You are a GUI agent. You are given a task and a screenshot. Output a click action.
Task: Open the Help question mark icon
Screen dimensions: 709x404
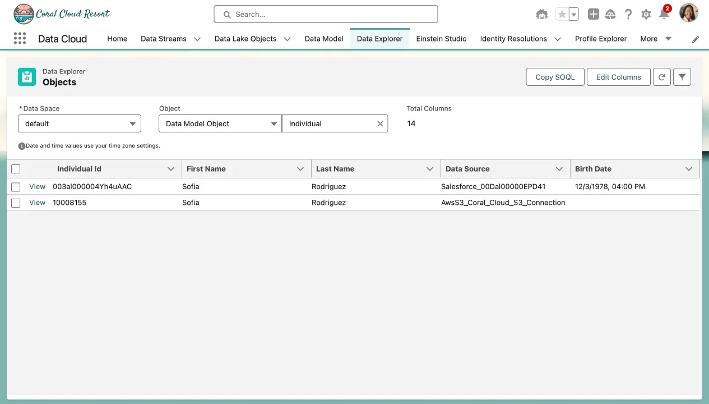(x=628, y=15)
